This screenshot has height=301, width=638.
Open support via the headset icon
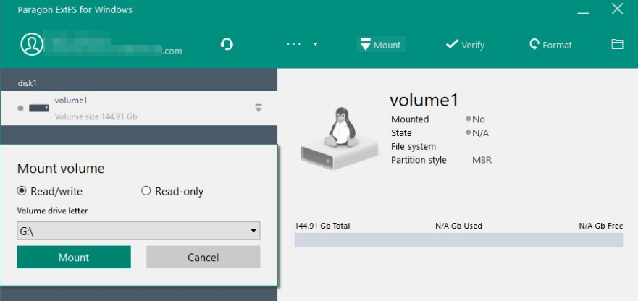coord(227,44)
